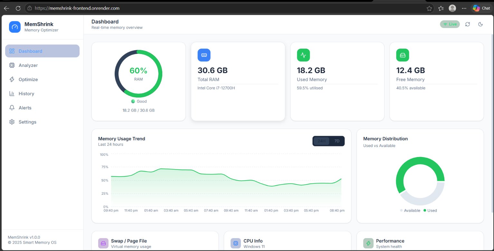The image size is (494, 251).
Task: Switch the trend chart to 24H
Action: click(321, 141)
